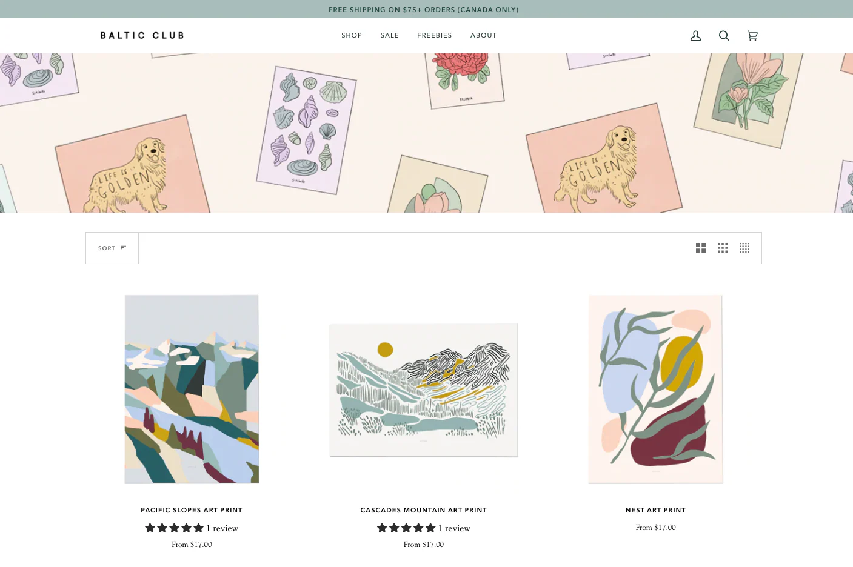Click the free shipping announcement banner
The image size is (853, 567).
[x=423, y=9]
